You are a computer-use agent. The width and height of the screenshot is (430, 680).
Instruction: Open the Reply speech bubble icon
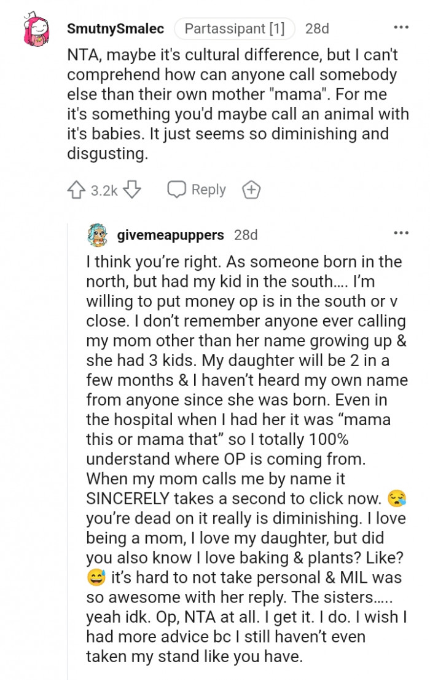click(178, 190)
